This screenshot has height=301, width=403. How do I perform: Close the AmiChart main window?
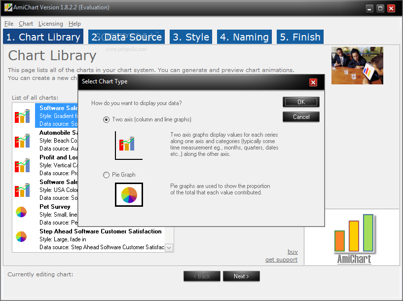391,8
